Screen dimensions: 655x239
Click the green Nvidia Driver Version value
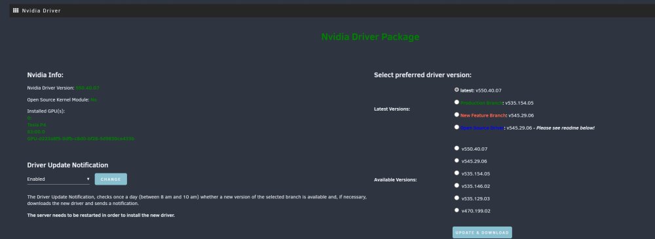[87, 88]
